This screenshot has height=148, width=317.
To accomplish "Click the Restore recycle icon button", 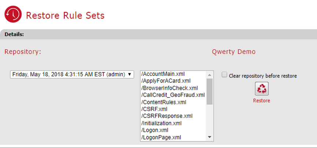I will [261, 89].
